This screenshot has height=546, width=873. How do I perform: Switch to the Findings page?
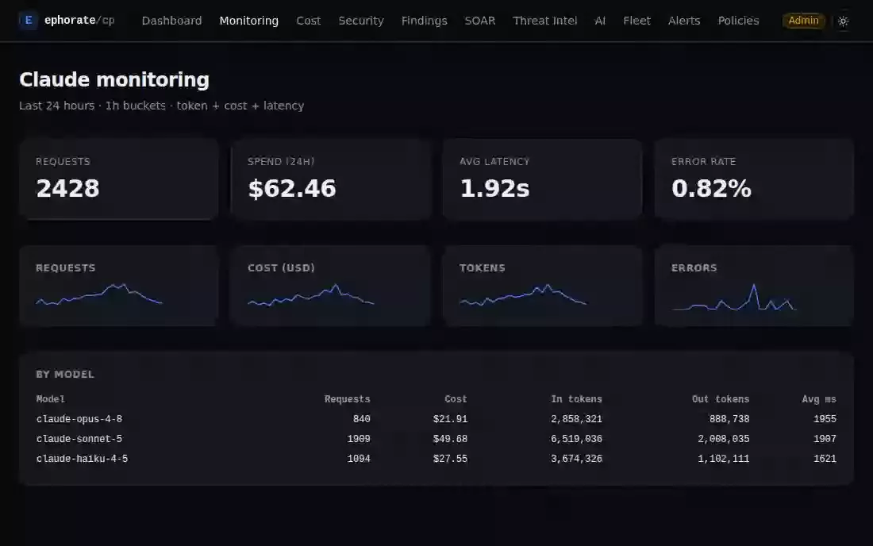tap(425, 21)
